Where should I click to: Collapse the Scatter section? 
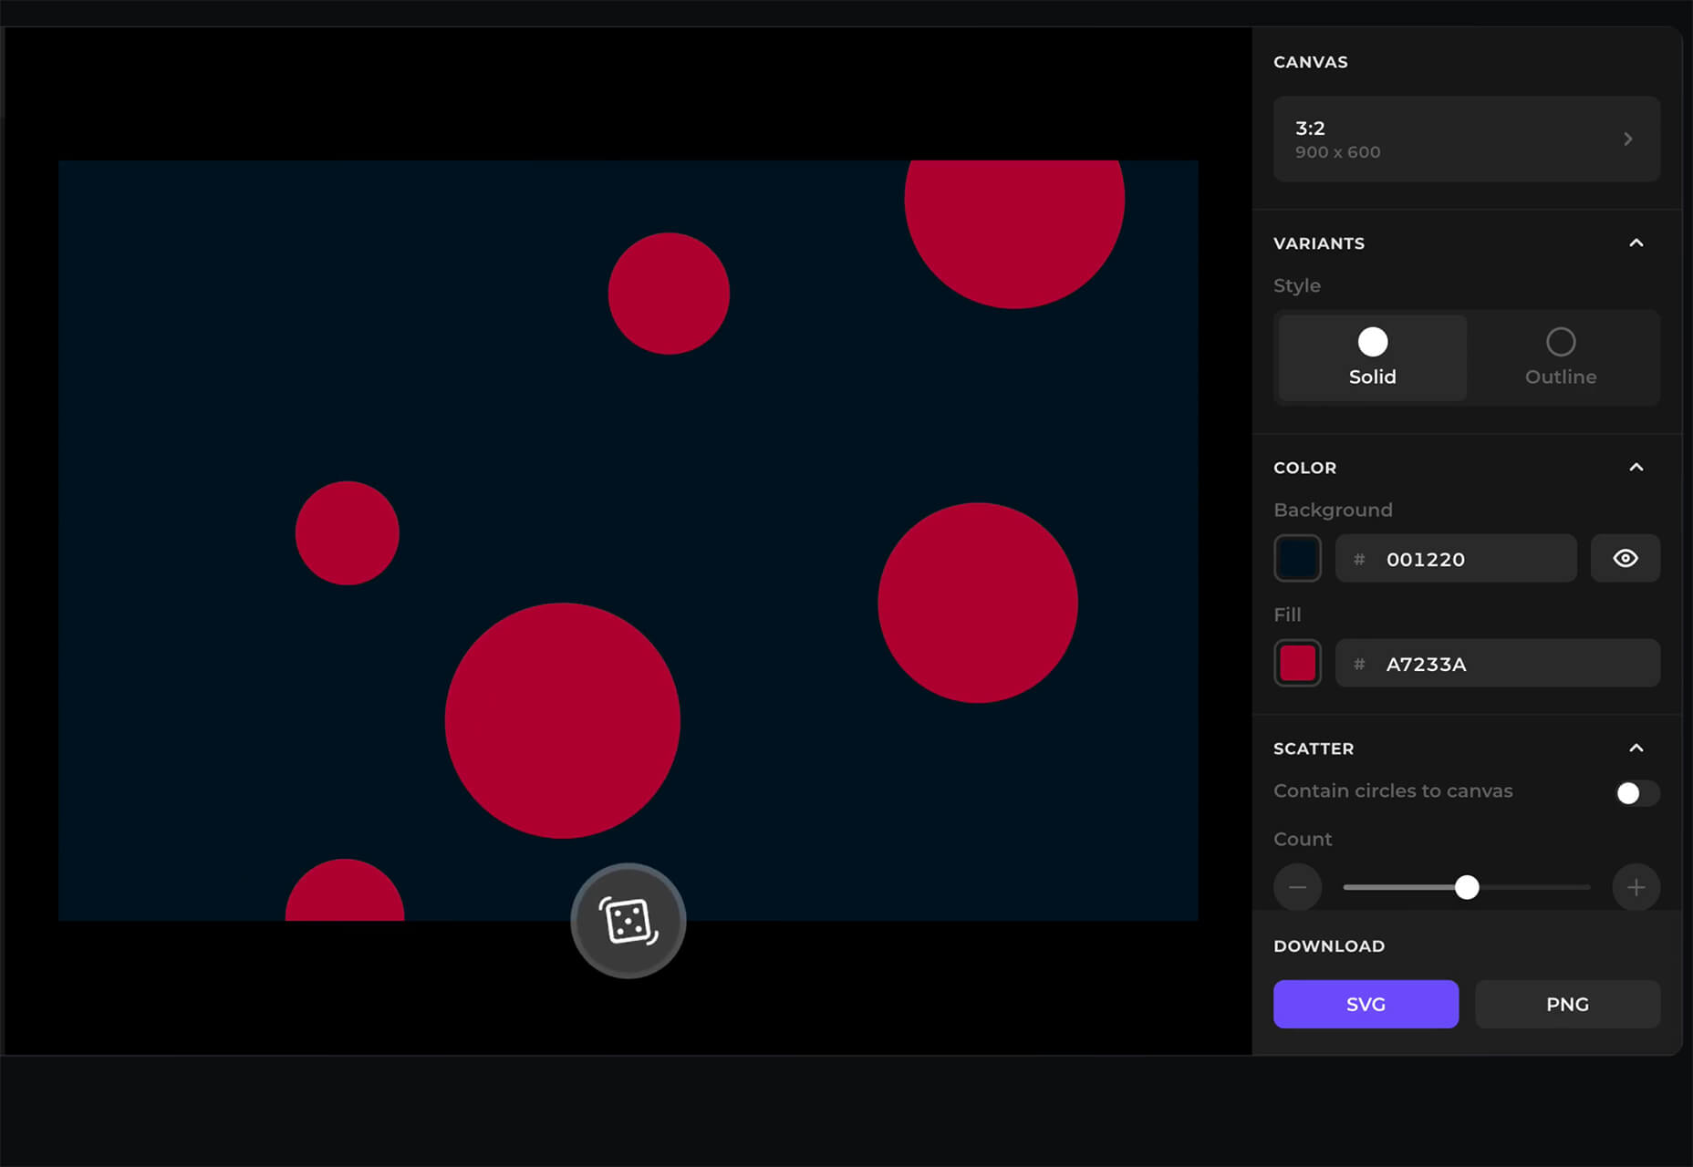pyautogui.click(x=1636, y=749)
